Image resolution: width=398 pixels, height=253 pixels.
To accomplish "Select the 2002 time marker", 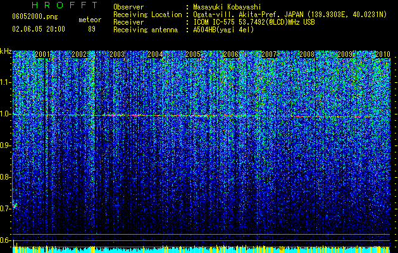I will pos(79,54).
